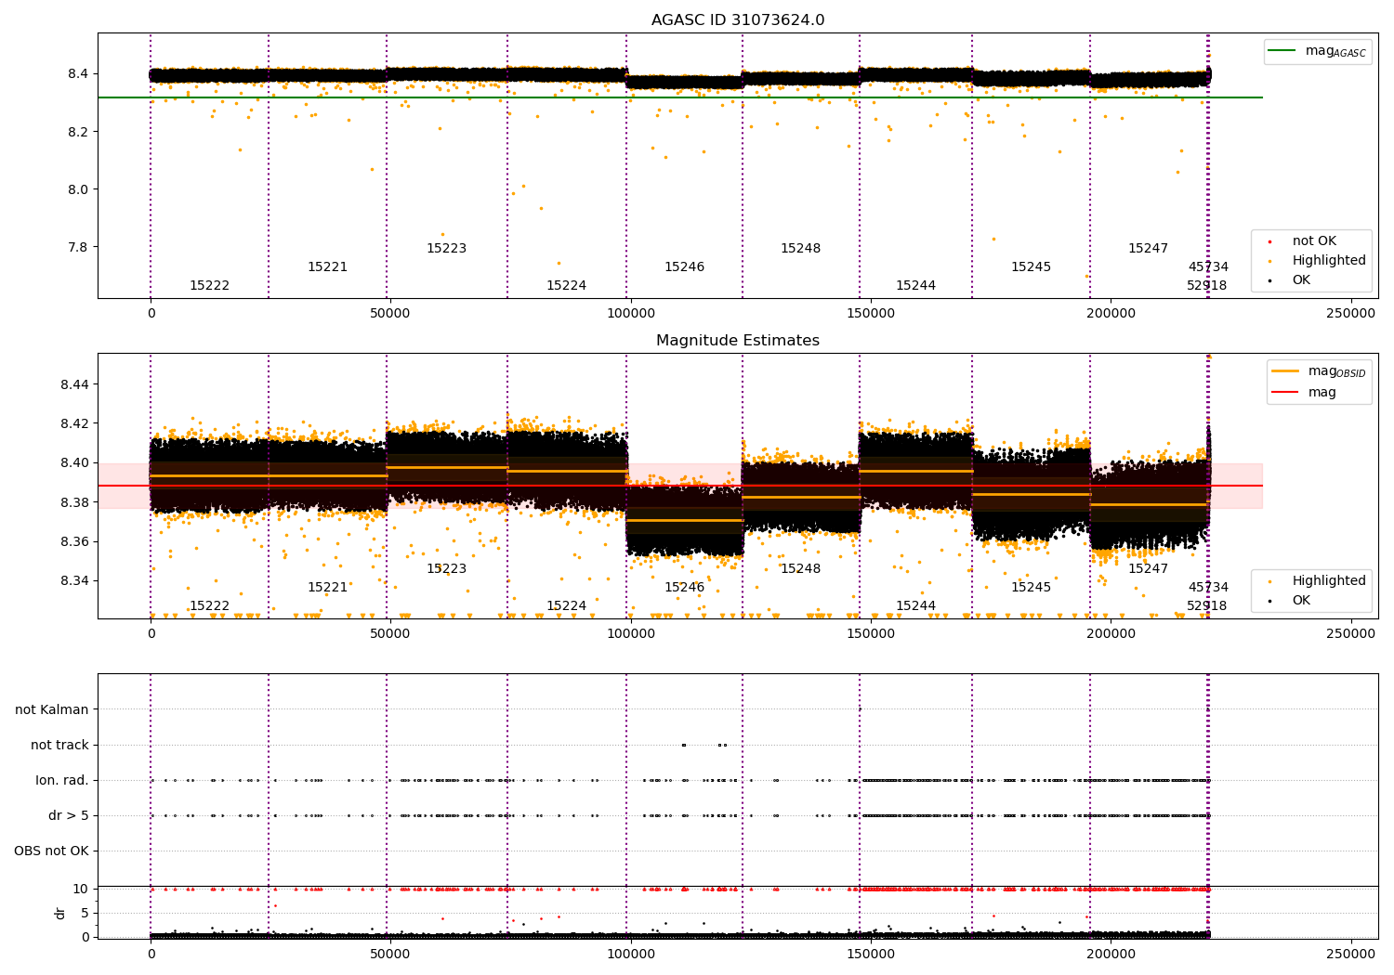The height and width of the screenshot is (975, 1394).
Task: Click obsid label 15222 in the top plot
Action: [x=209, y=286]
